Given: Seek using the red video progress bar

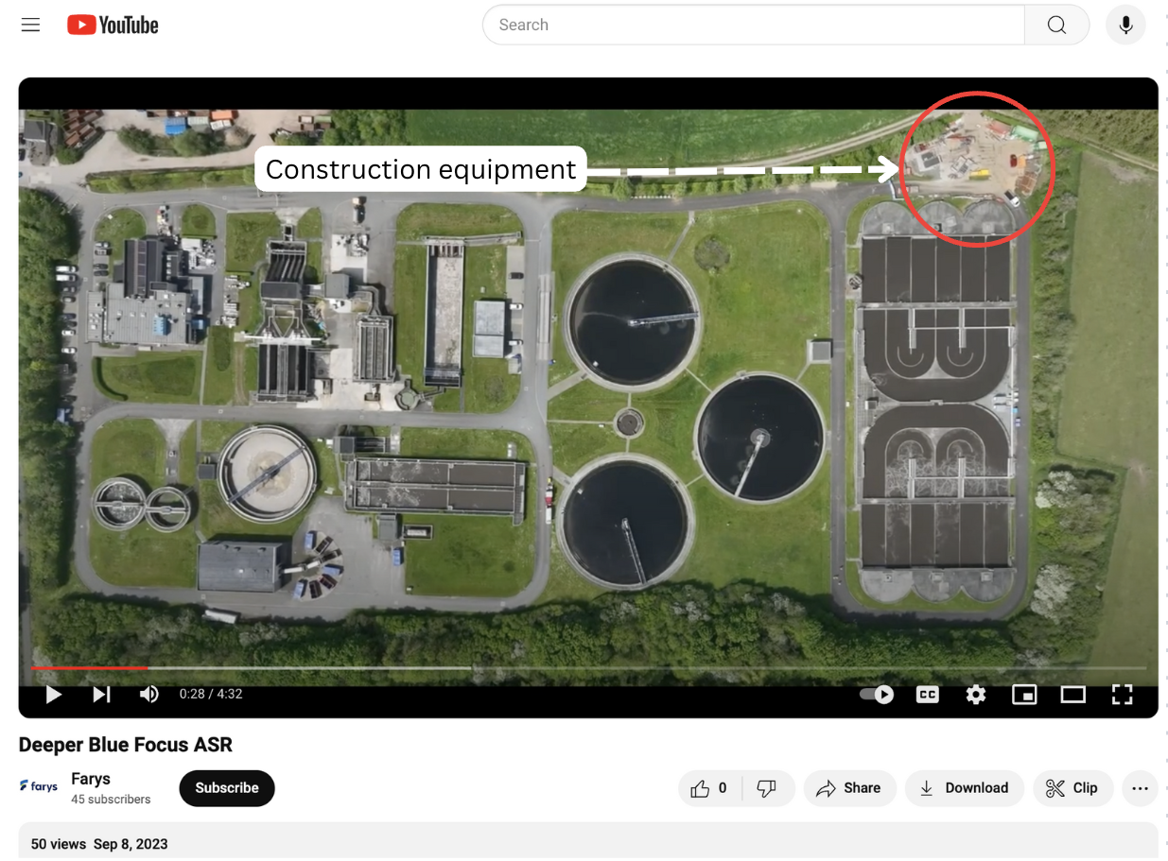Looking at the screenshot, I should pos(90,668).
